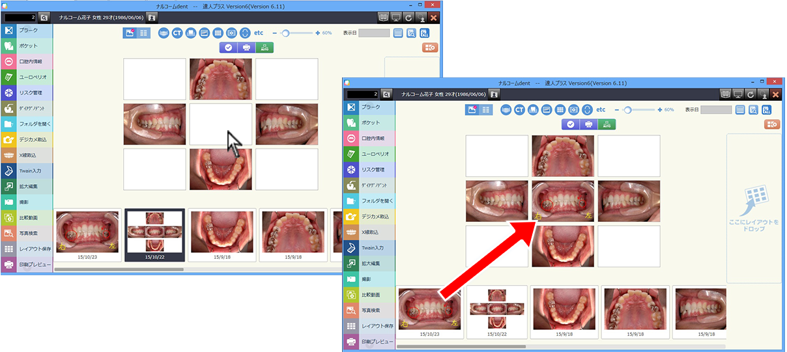The height and width of the screenshot is (352, 787).
Task: Open デジカメ取込 in the front window sidebar
Action: (369, 216)
